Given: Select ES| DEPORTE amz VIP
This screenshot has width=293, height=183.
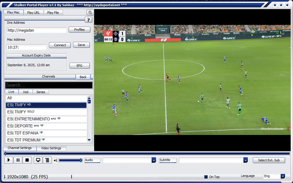Looking at the screenshot, I should click(x=46, y=126).
